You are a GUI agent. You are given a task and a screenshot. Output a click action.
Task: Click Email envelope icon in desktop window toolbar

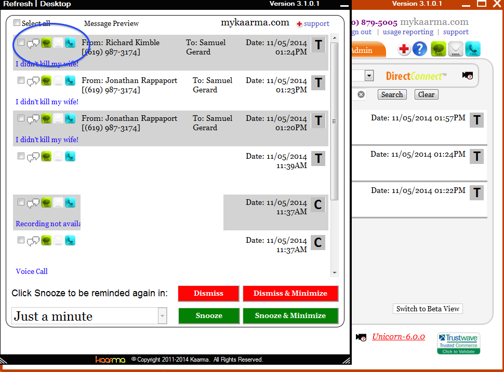click(456, 49)
